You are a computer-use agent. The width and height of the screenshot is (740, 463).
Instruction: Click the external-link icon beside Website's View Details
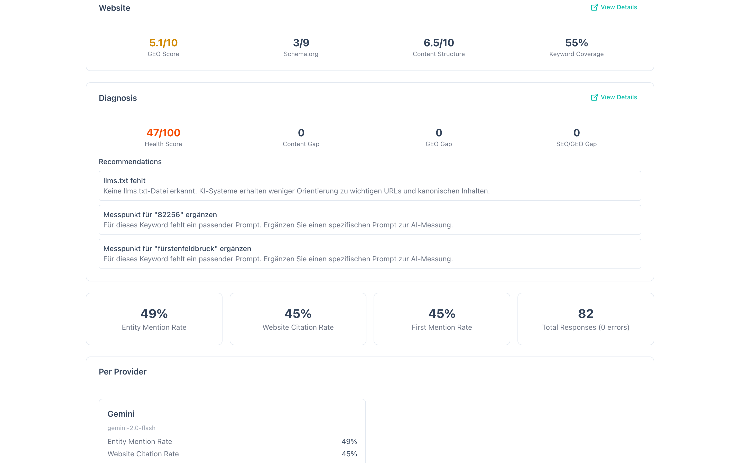(x=595, y=7)
